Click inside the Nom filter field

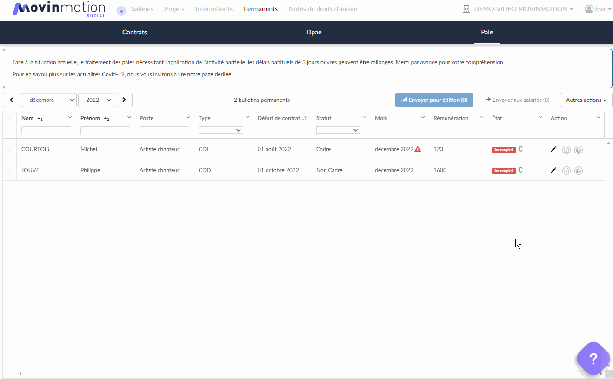46,131
